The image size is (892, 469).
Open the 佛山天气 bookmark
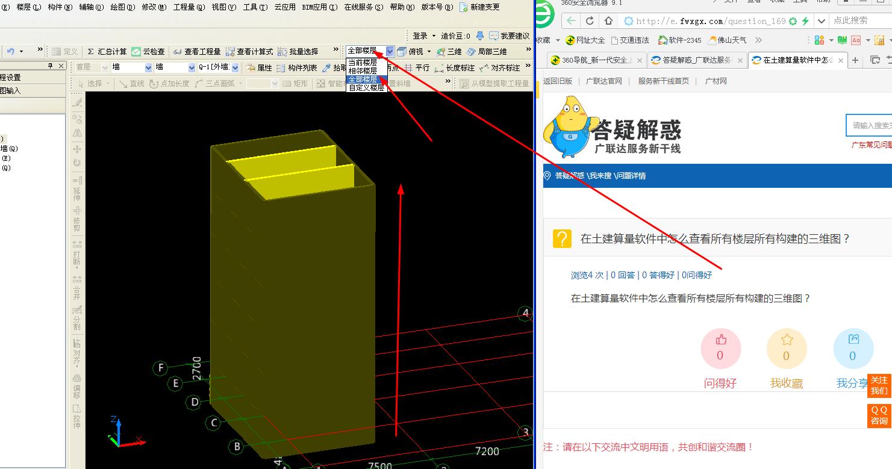tap(727, 40)
